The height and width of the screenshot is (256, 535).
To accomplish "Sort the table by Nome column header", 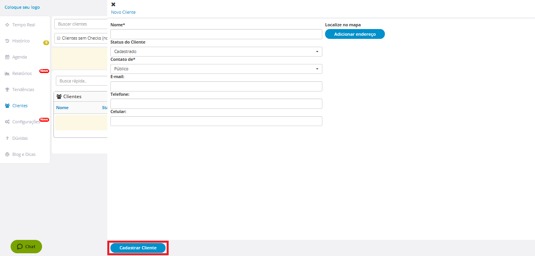I will click(x=62, y=108).
